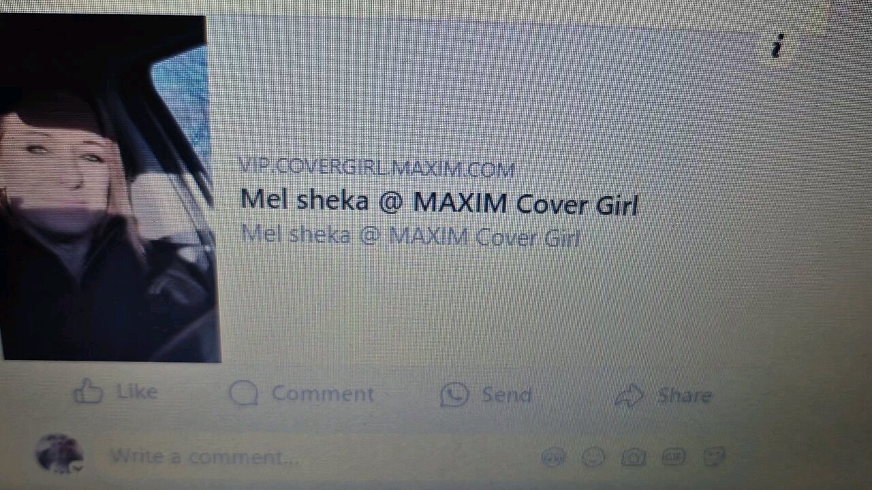Click the speech bubble Comment icon

click(x=243, y=393)
